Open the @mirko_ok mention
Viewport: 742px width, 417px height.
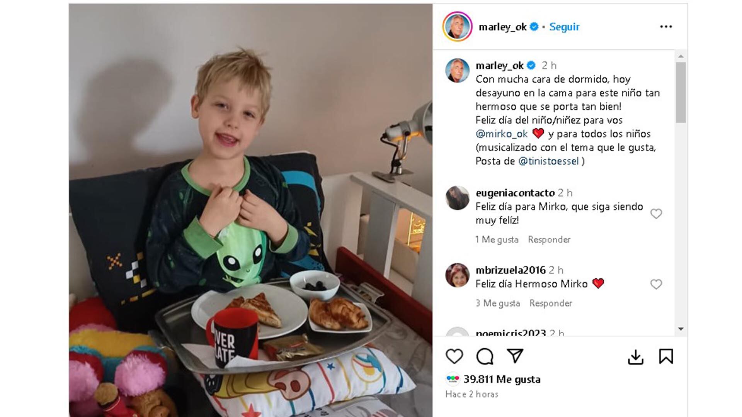tap(502, 134)
